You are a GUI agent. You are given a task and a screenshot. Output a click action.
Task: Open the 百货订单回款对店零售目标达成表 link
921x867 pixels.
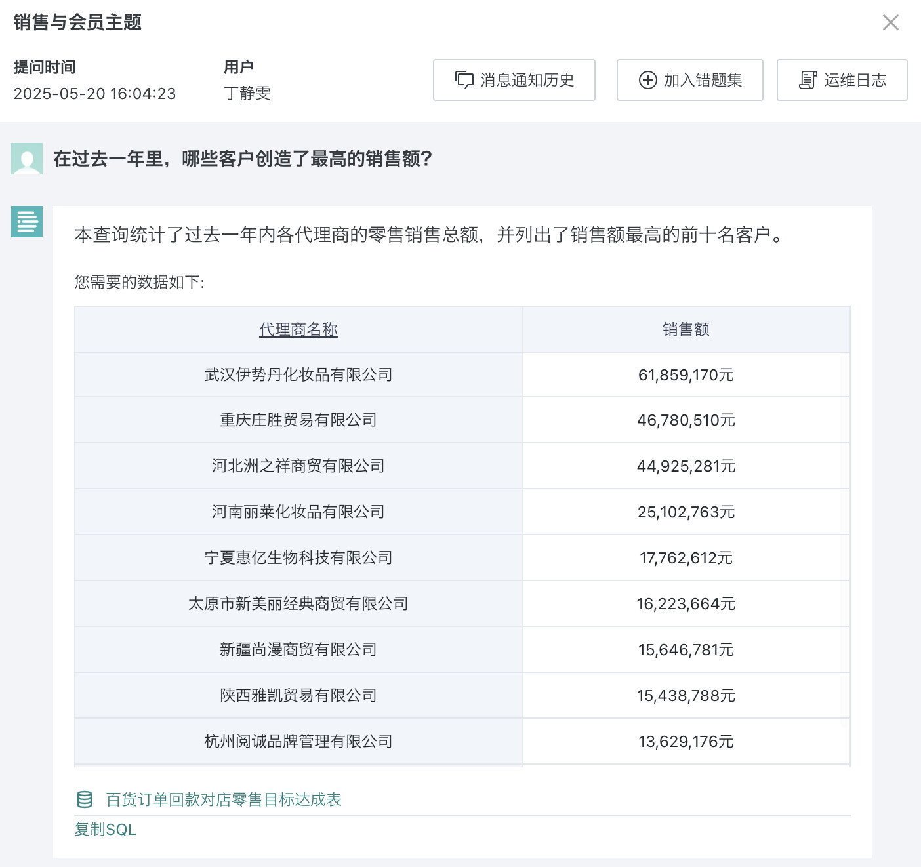click(x=224, y=799)
